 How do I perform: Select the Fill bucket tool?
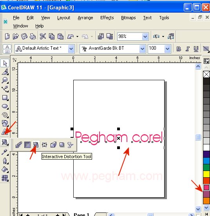(x=5, y=169)
